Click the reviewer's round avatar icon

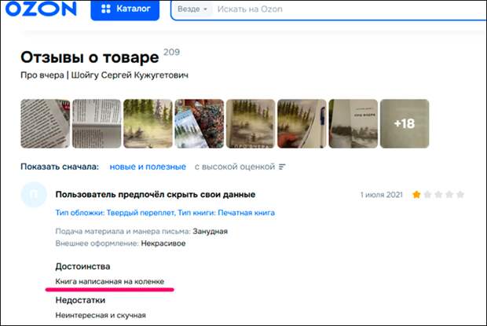coord(33,195)
